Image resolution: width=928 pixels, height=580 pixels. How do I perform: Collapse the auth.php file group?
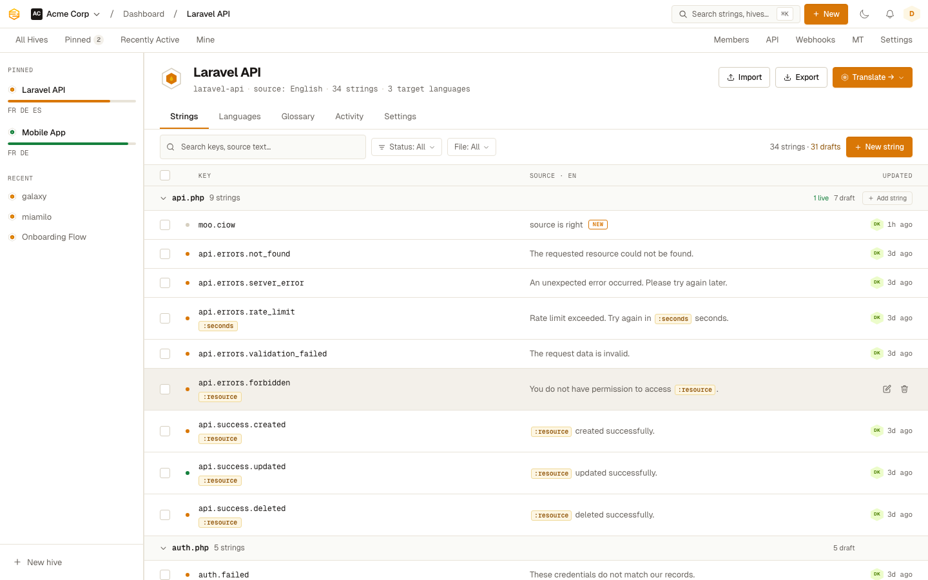pos(163,548)
